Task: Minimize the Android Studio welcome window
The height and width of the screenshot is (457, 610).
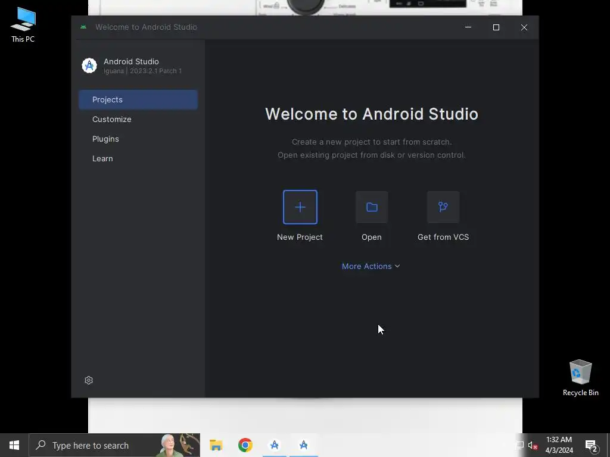Action: [468, 27]
